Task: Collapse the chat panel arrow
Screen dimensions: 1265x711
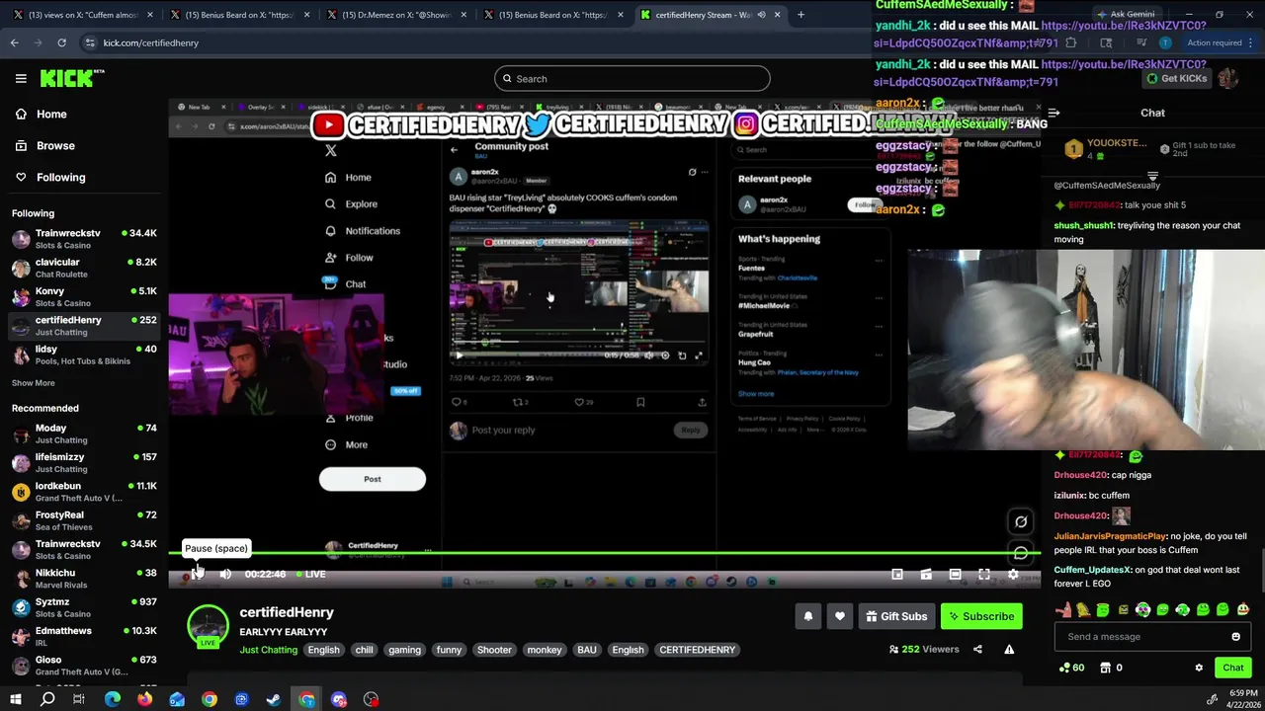Action: (1054, 113)
